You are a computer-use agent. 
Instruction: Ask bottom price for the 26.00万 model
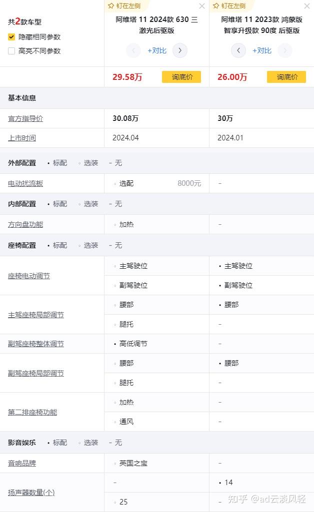(286, 77)
